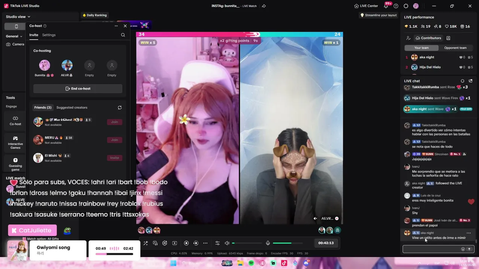
Task: Open Spotify from the taskbar
Action: pos(251,263)
